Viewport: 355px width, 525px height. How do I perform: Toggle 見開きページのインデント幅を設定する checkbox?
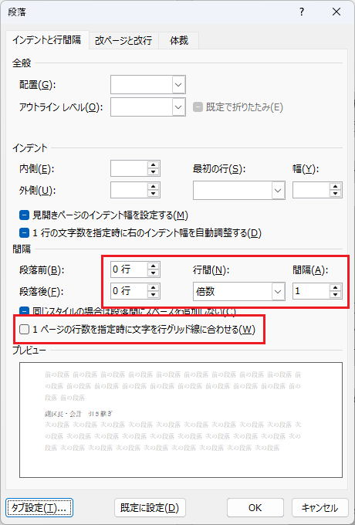click(25, 215)
